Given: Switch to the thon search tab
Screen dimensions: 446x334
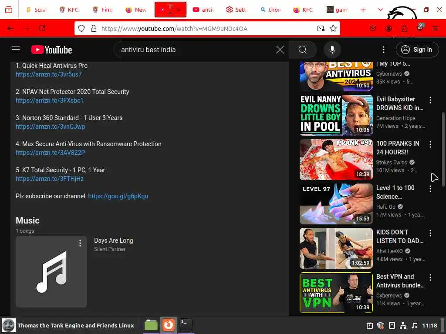Looking at the screenshot, I should 270,10.
